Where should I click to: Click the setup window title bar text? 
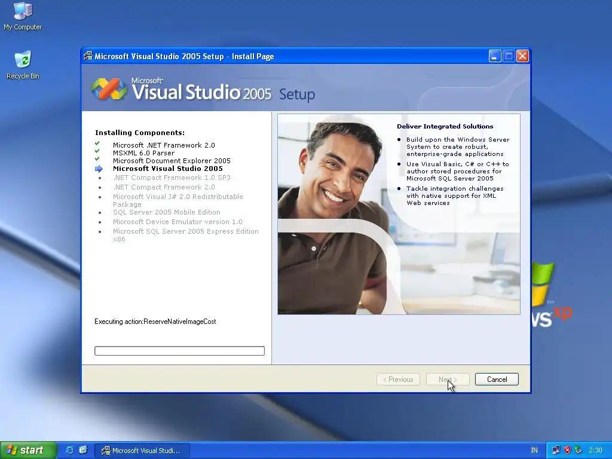184,56
